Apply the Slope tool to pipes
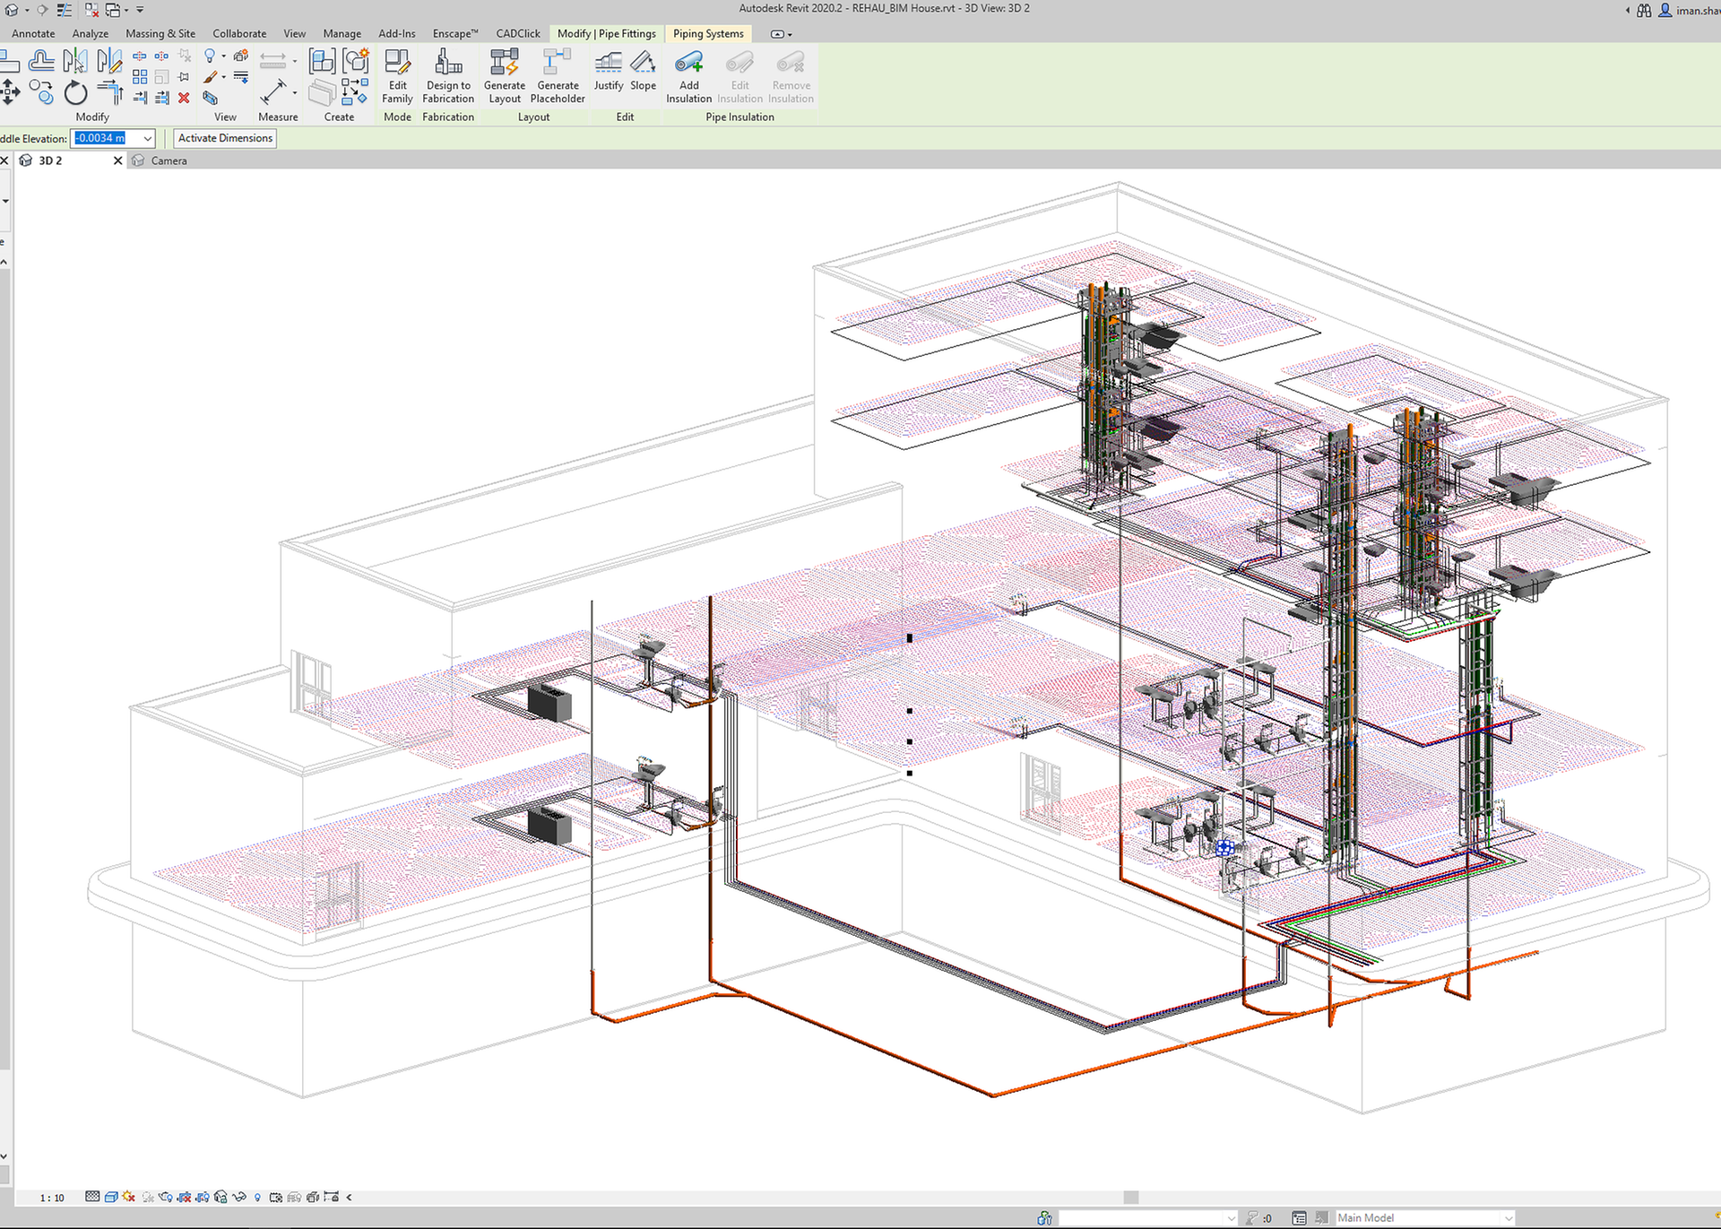This screenshot has width=1721, height=1229. [x=644, y=76]
